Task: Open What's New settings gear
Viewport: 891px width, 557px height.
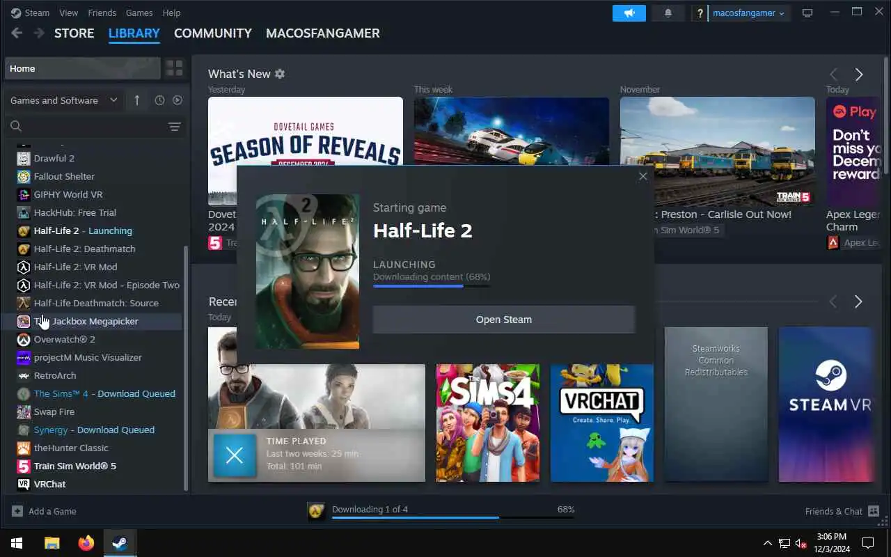Action: (280, 74)
